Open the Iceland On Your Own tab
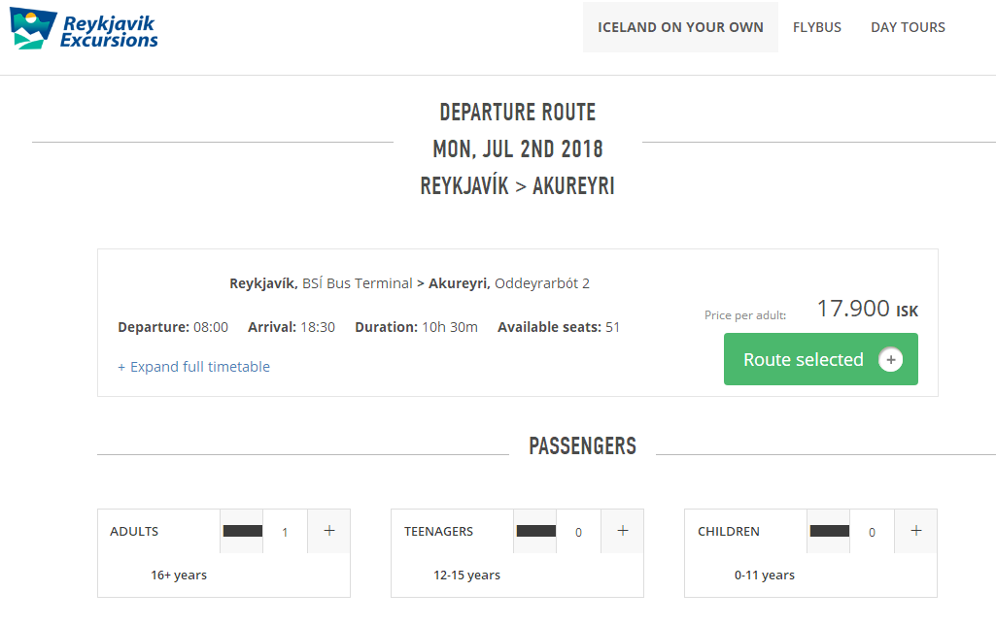 tap(680, 27)
